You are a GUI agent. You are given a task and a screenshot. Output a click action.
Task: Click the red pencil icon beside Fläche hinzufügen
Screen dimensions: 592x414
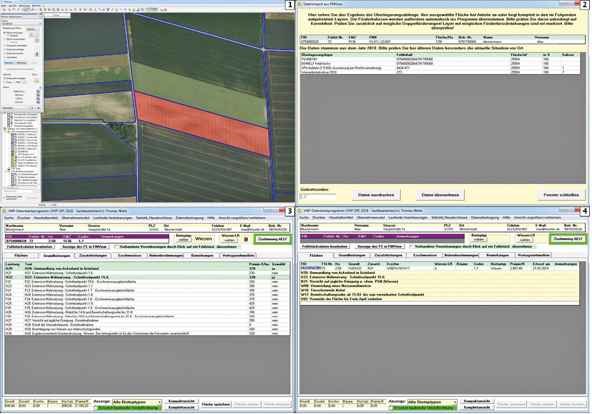37,34
